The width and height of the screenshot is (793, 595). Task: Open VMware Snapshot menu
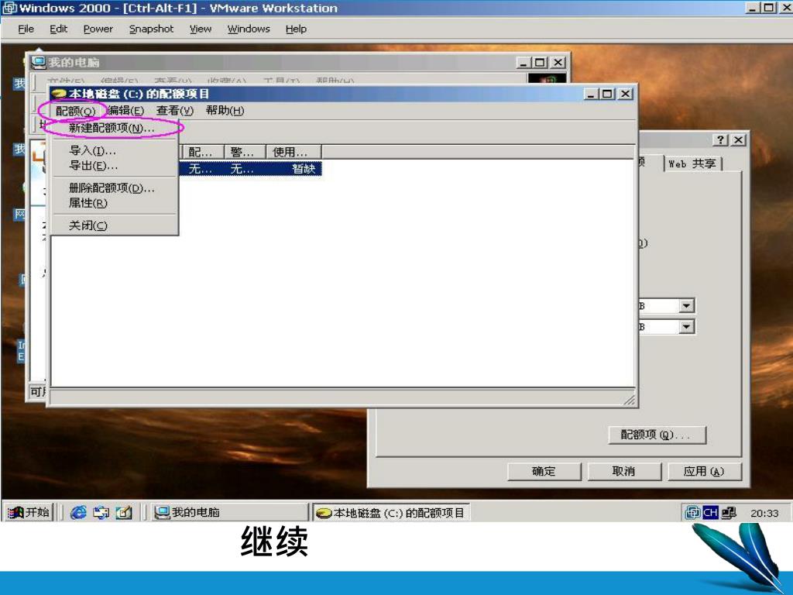point(151,29)
